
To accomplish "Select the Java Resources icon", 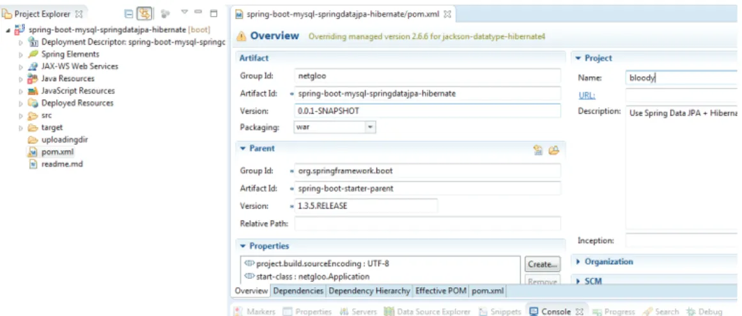I will click(33, 79).
